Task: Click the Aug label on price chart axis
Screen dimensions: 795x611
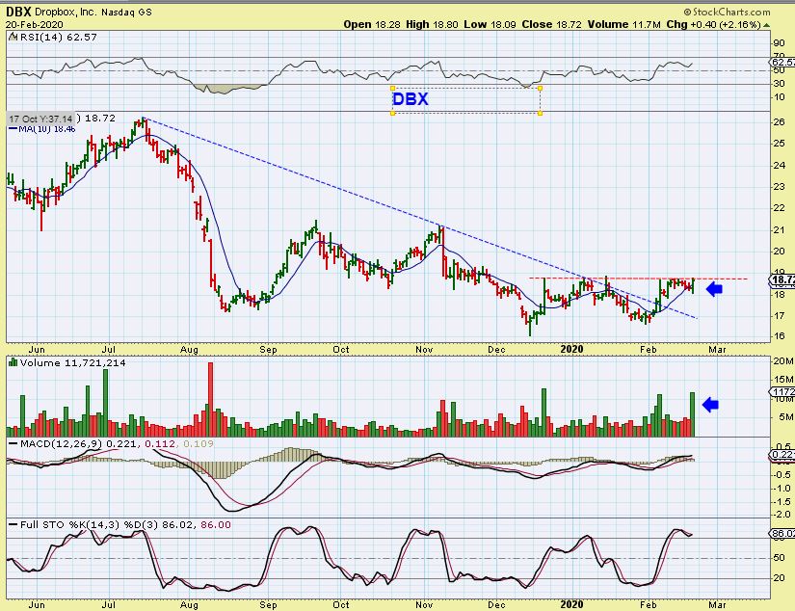Action: pos(189,350)
